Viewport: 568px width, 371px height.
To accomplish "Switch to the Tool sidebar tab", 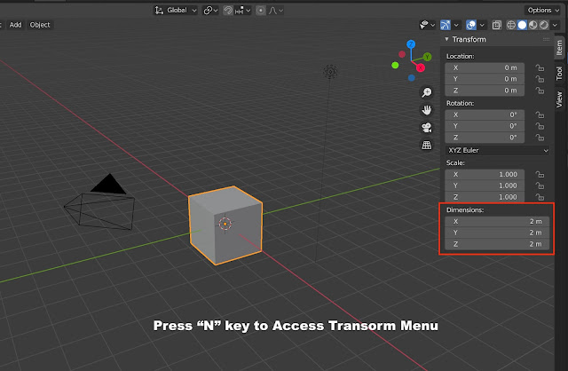I will click(x=559, y=73).
